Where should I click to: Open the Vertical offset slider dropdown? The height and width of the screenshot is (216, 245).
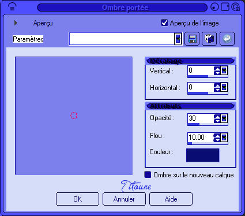(x=224, y=70)
